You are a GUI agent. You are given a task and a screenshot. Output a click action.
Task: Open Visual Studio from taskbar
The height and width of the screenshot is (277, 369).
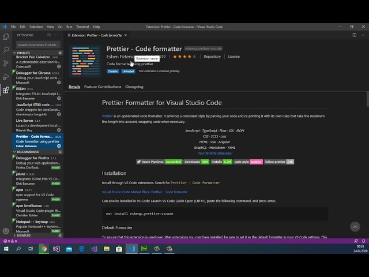point(57,249)
